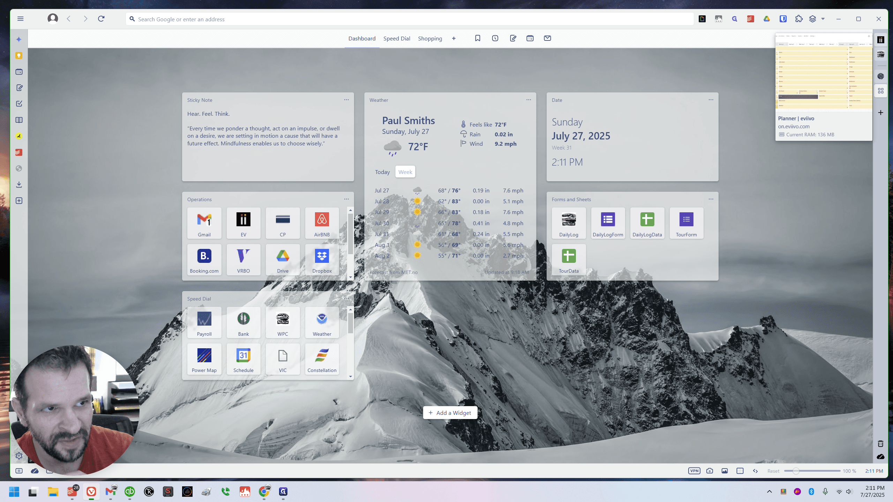Open Sticky Note widget options menu
The width and height of the screenshot is (893, 502).
346,100
